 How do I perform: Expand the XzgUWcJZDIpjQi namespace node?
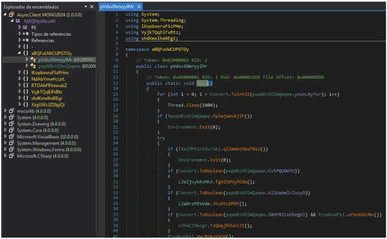click(x=20, y=105)
